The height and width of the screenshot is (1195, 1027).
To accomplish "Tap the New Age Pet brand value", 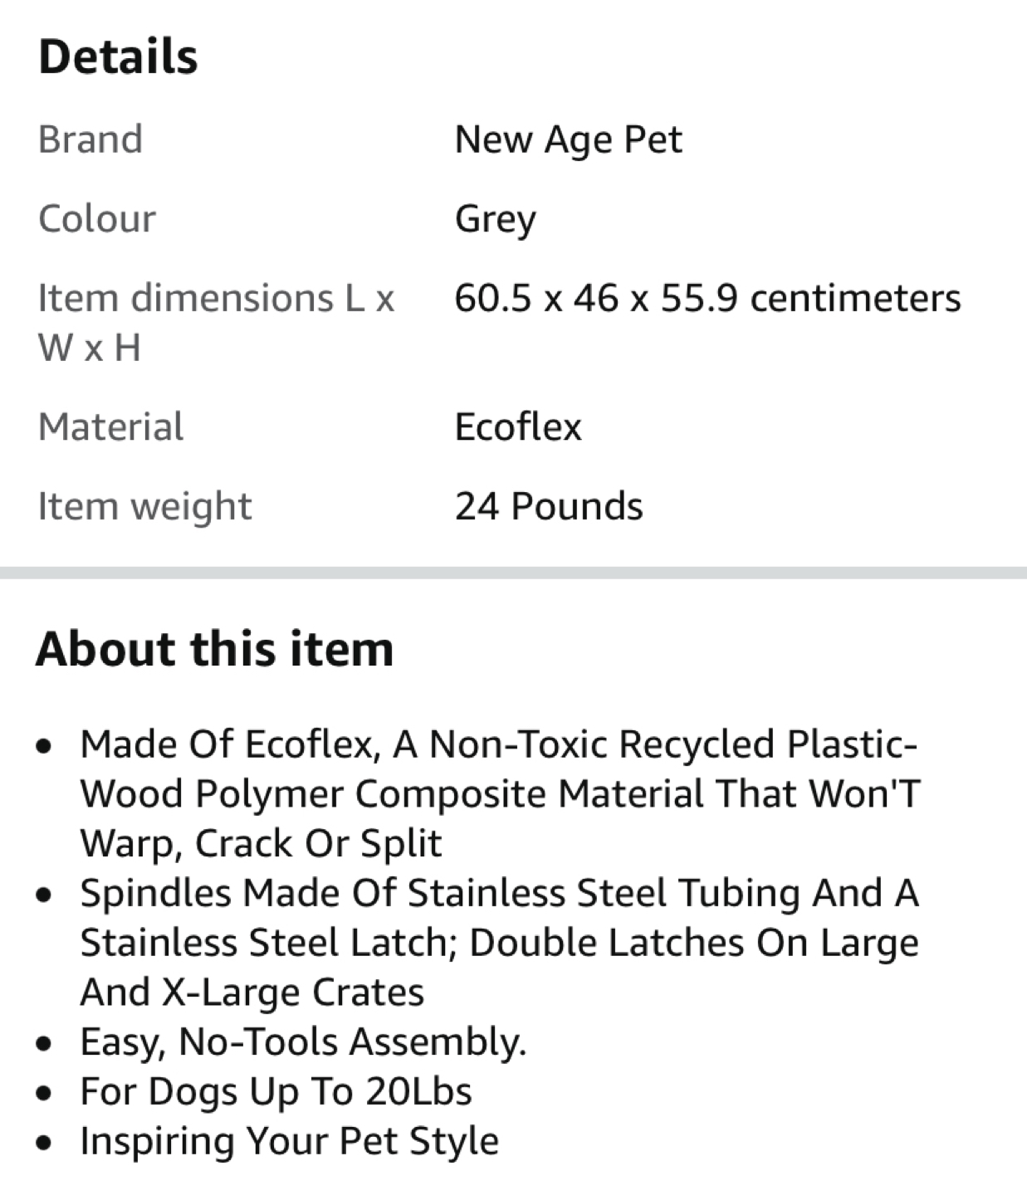I will pyautogui.click(x=568, y=139).
